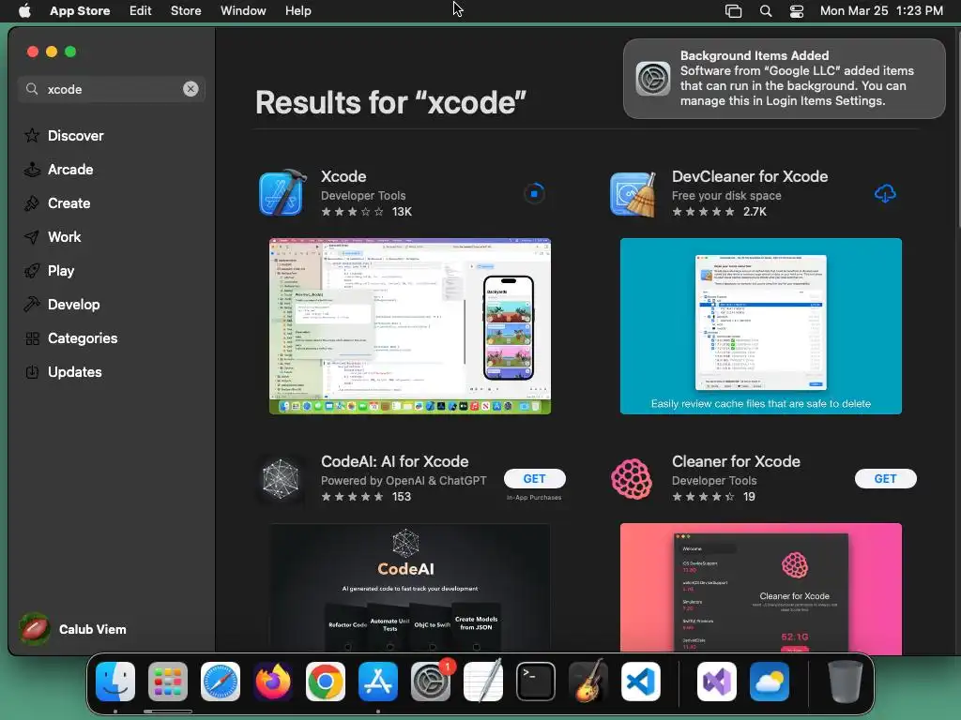Screen dimensions: 961x720
Task: Launch Firefox from the Dock
Action: click(273, 682)
